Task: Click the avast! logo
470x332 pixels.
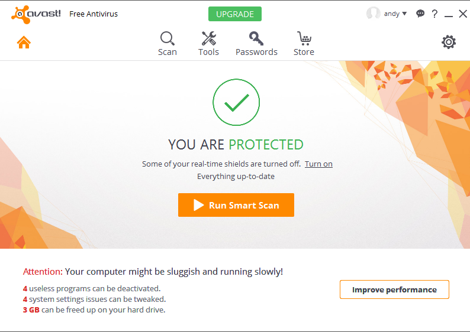Action: pyautogui.click(x=36, y=14)
